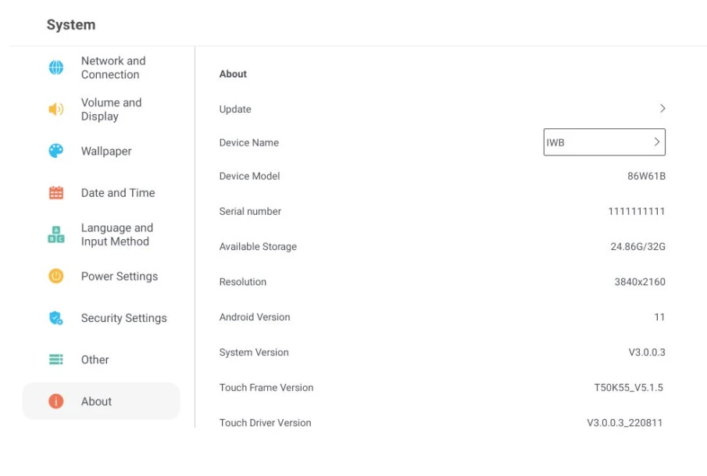Click the calendar icon for Date and Time
707x476 pixels.
(x=56, y=192)
